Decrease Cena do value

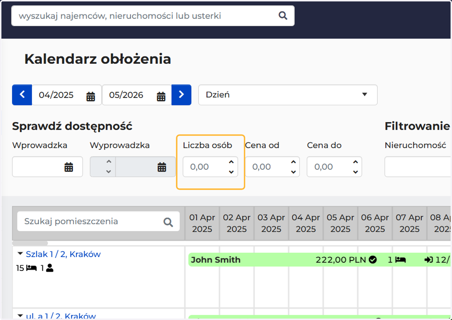click(355, 172)
